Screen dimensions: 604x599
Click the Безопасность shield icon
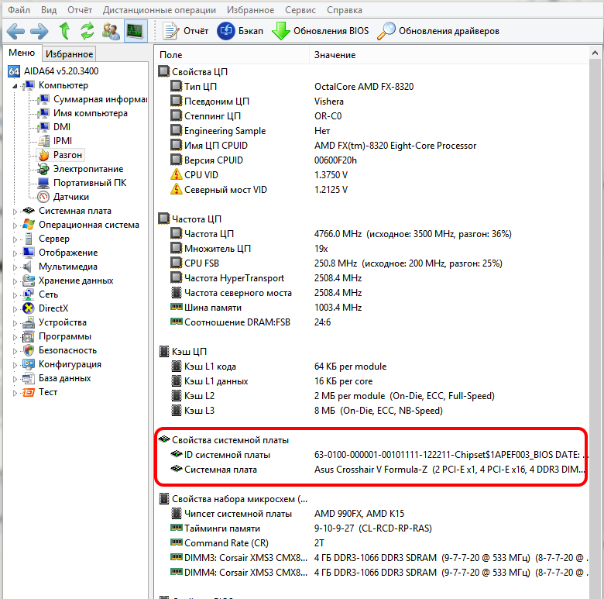(x=29, y=350)
